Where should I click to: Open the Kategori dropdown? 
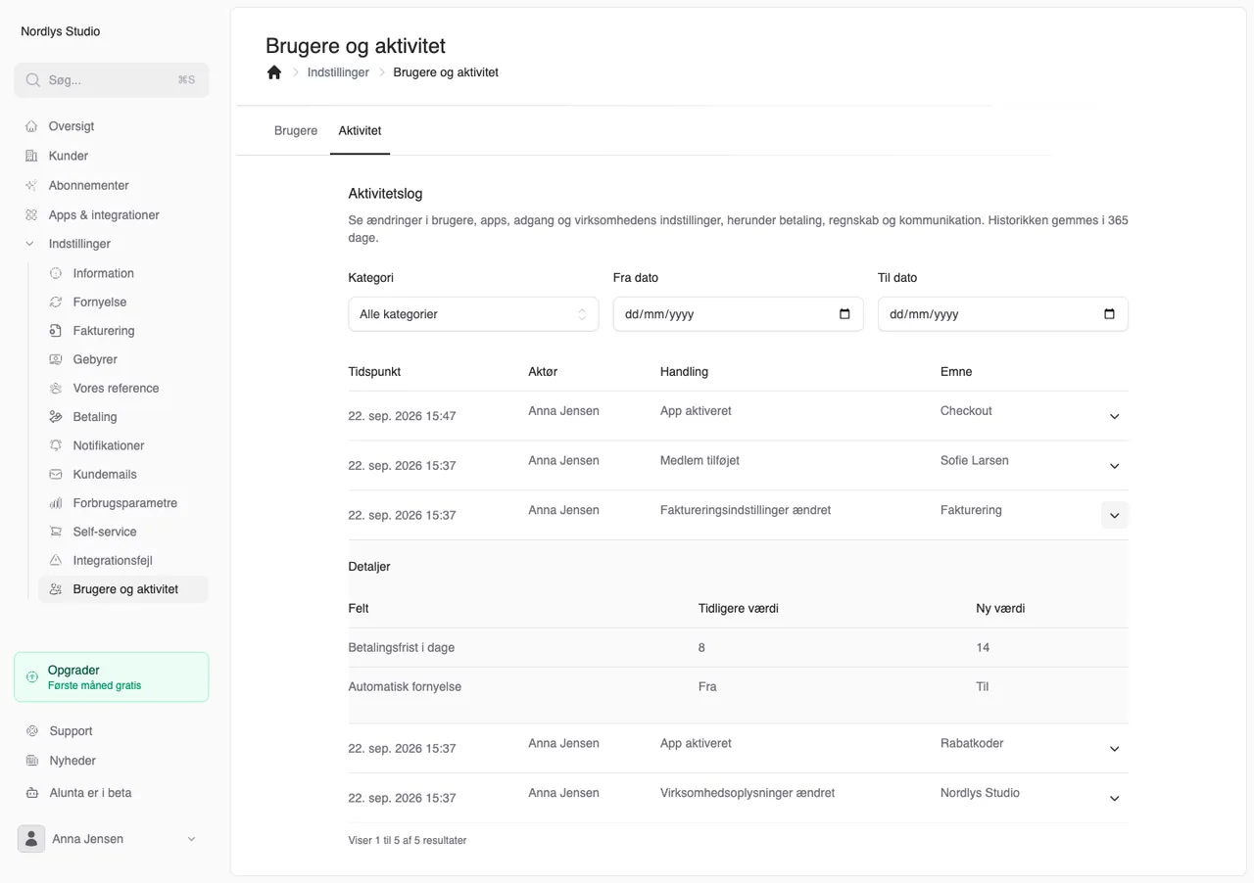click(x=473, y=314)
